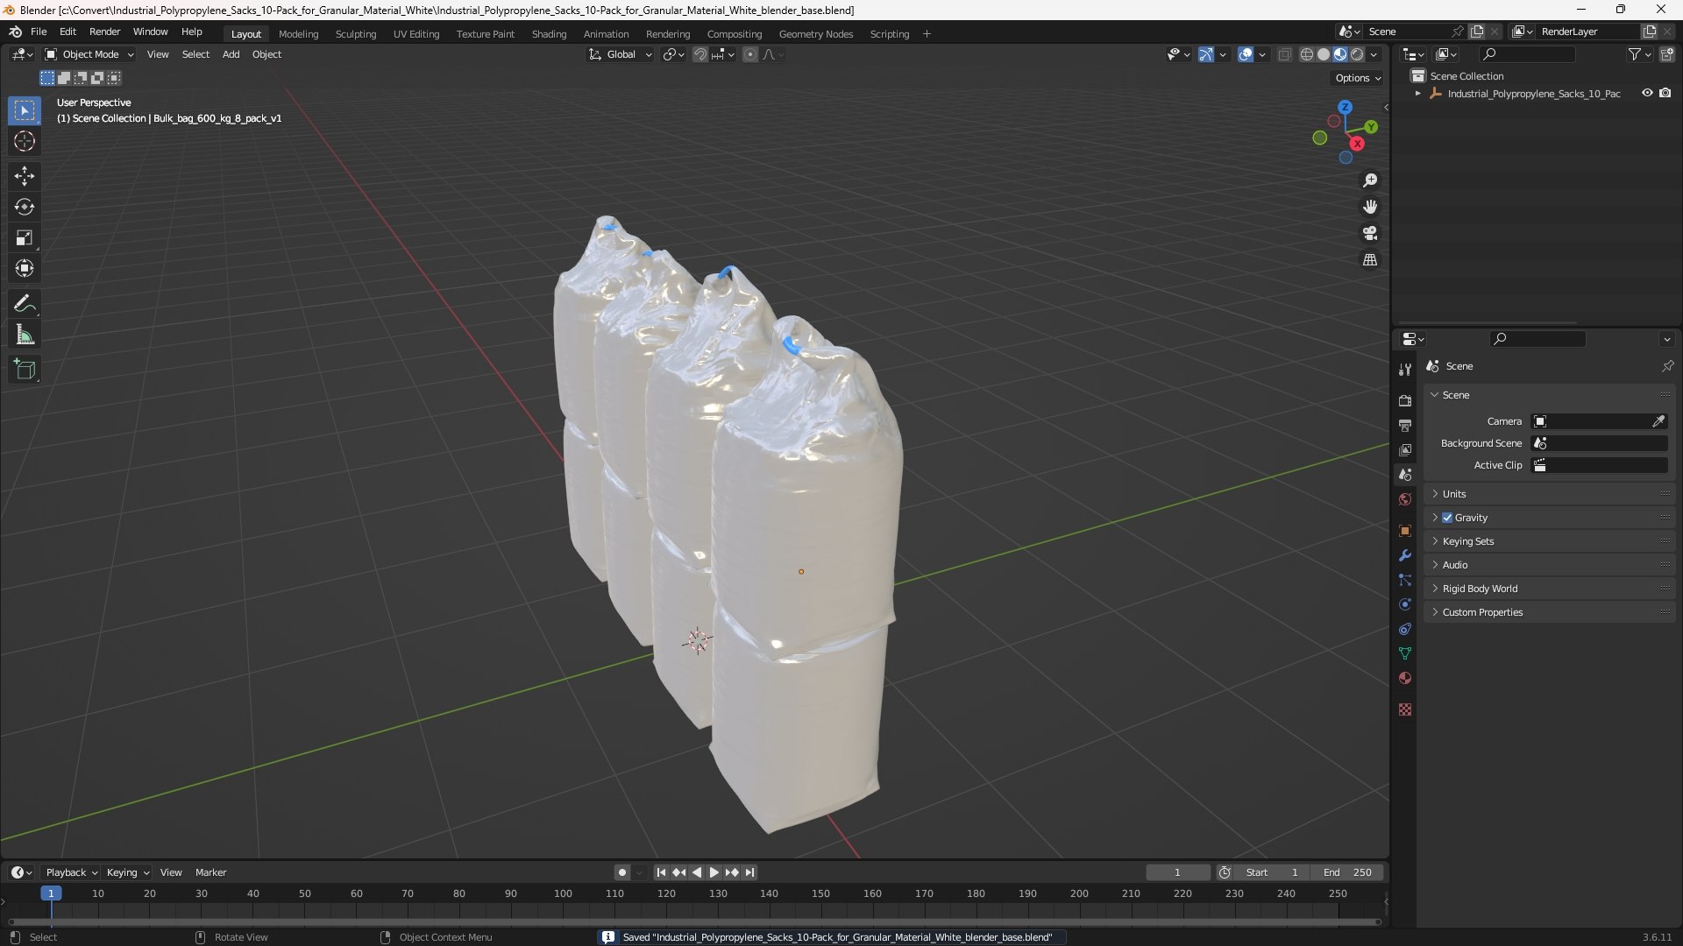Switch orthographic/perspective grid icon

[x=1370, y=260]
